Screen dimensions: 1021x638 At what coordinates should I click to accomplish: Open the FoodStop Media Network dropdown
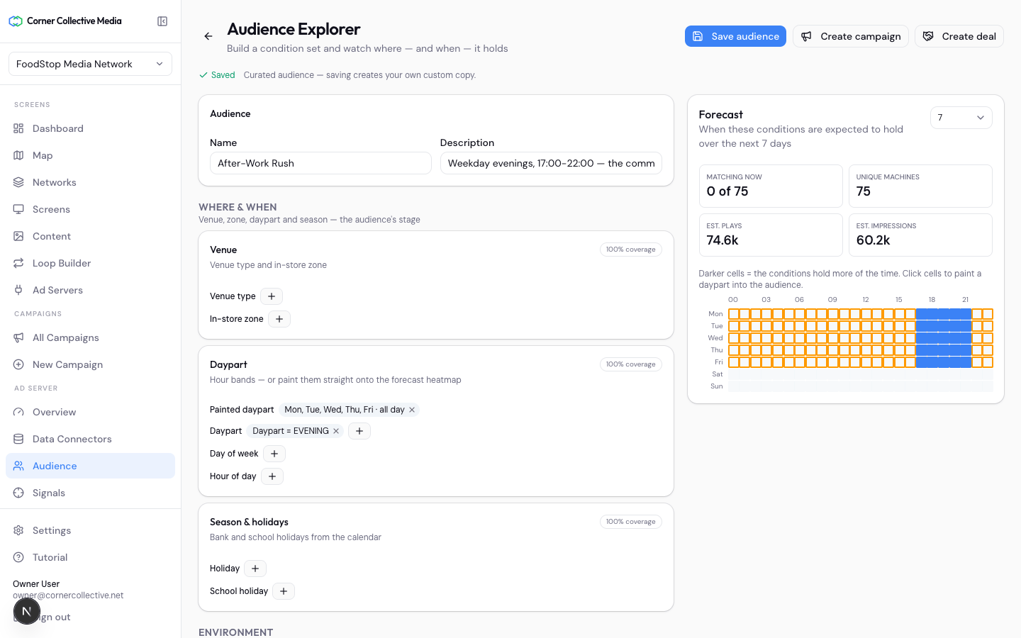tap(90, 64)
